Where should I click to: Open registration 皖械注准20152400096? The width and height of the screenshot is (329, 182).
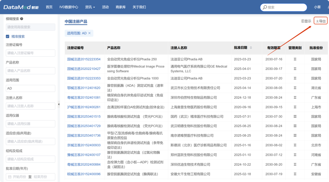click(x=84, y=174)
